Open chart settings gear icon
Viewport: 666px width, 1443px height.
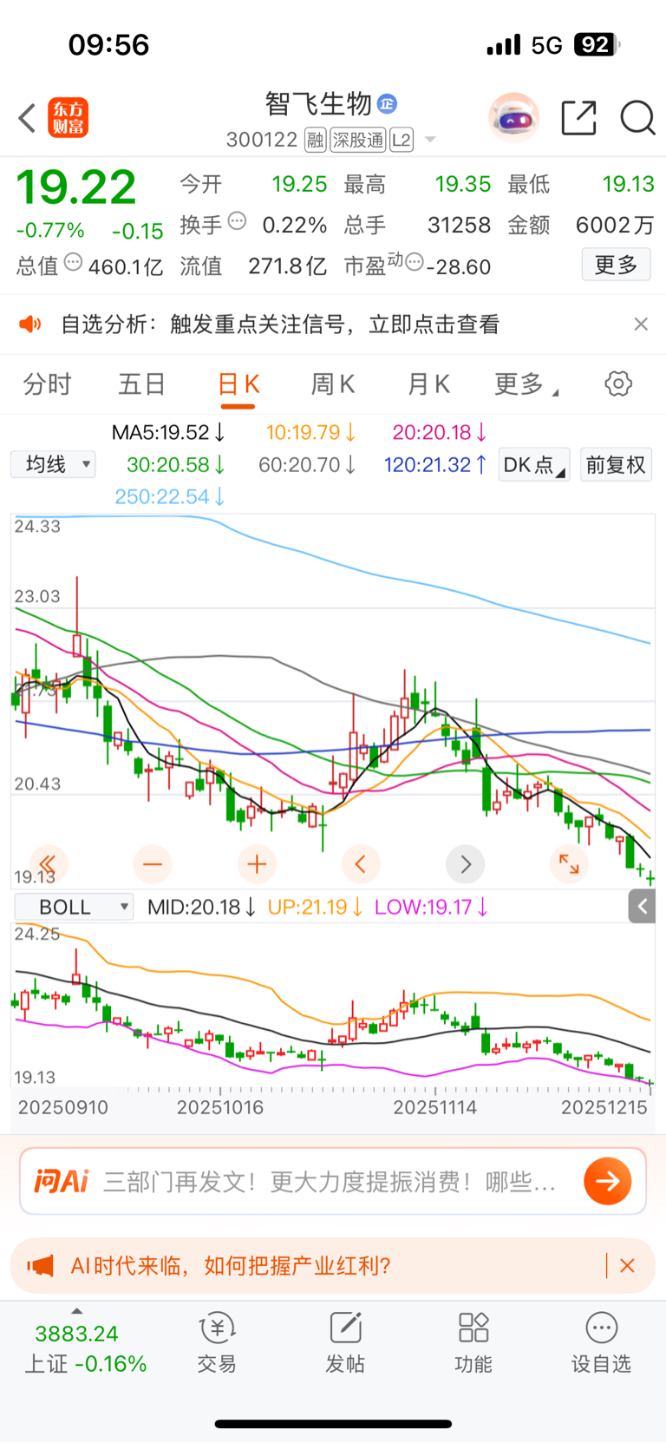click(x=618, y=384)
